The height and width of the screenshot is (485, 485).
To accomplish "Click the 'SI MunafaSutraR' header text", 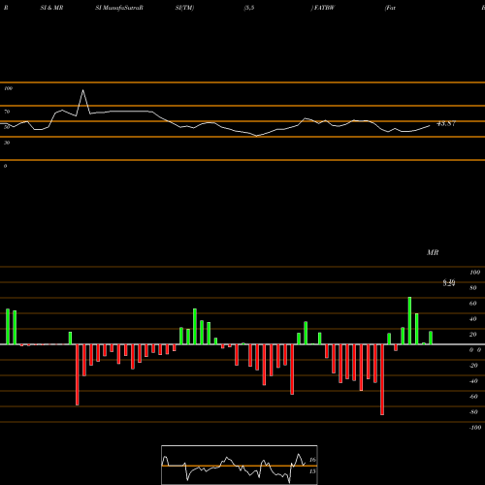I will (119, 8).
